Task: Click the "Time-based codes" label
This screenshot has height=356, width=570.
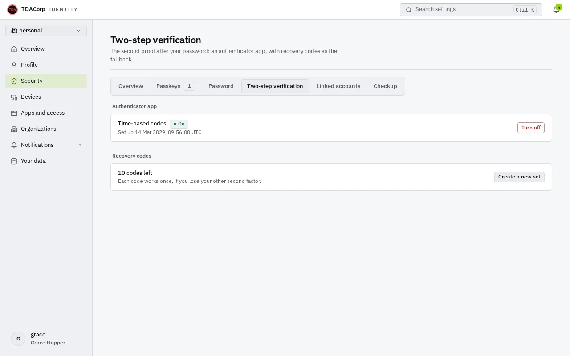Action: point(142,124)
